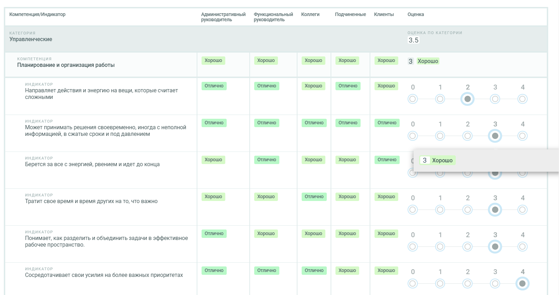Select score 1 for 'Понимает, как разделить' indicator
Image resolution: width=559 pixels, height=295 pixels.
pyautogui.click(x=440, y=247)
